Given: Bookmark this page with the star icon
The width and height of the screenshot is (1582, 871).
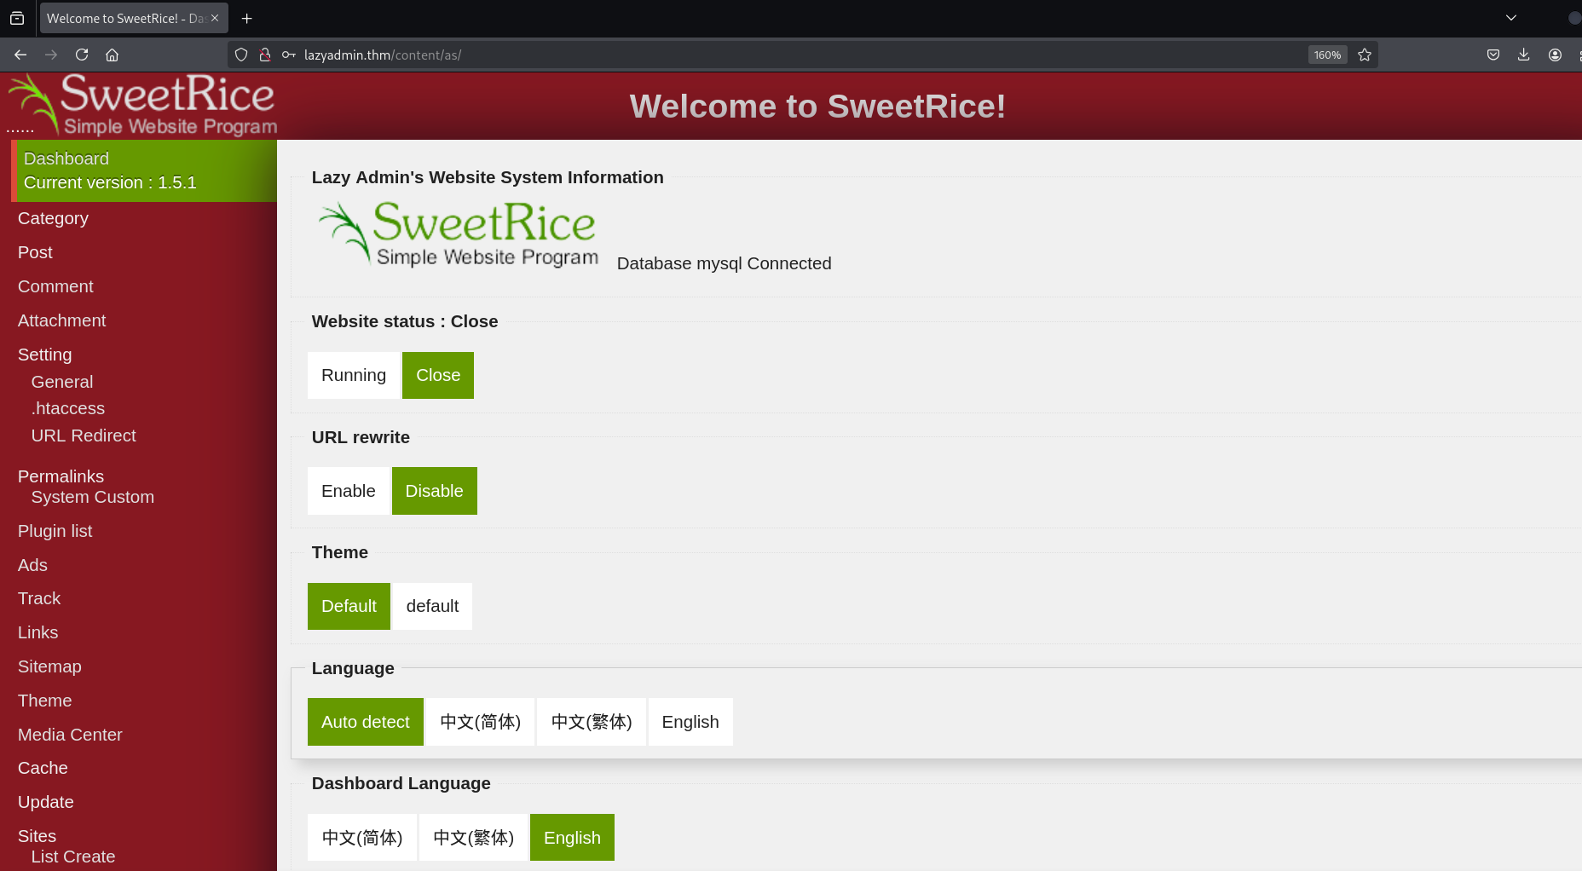Looking at the screenshot, I should pos(1365,55).
